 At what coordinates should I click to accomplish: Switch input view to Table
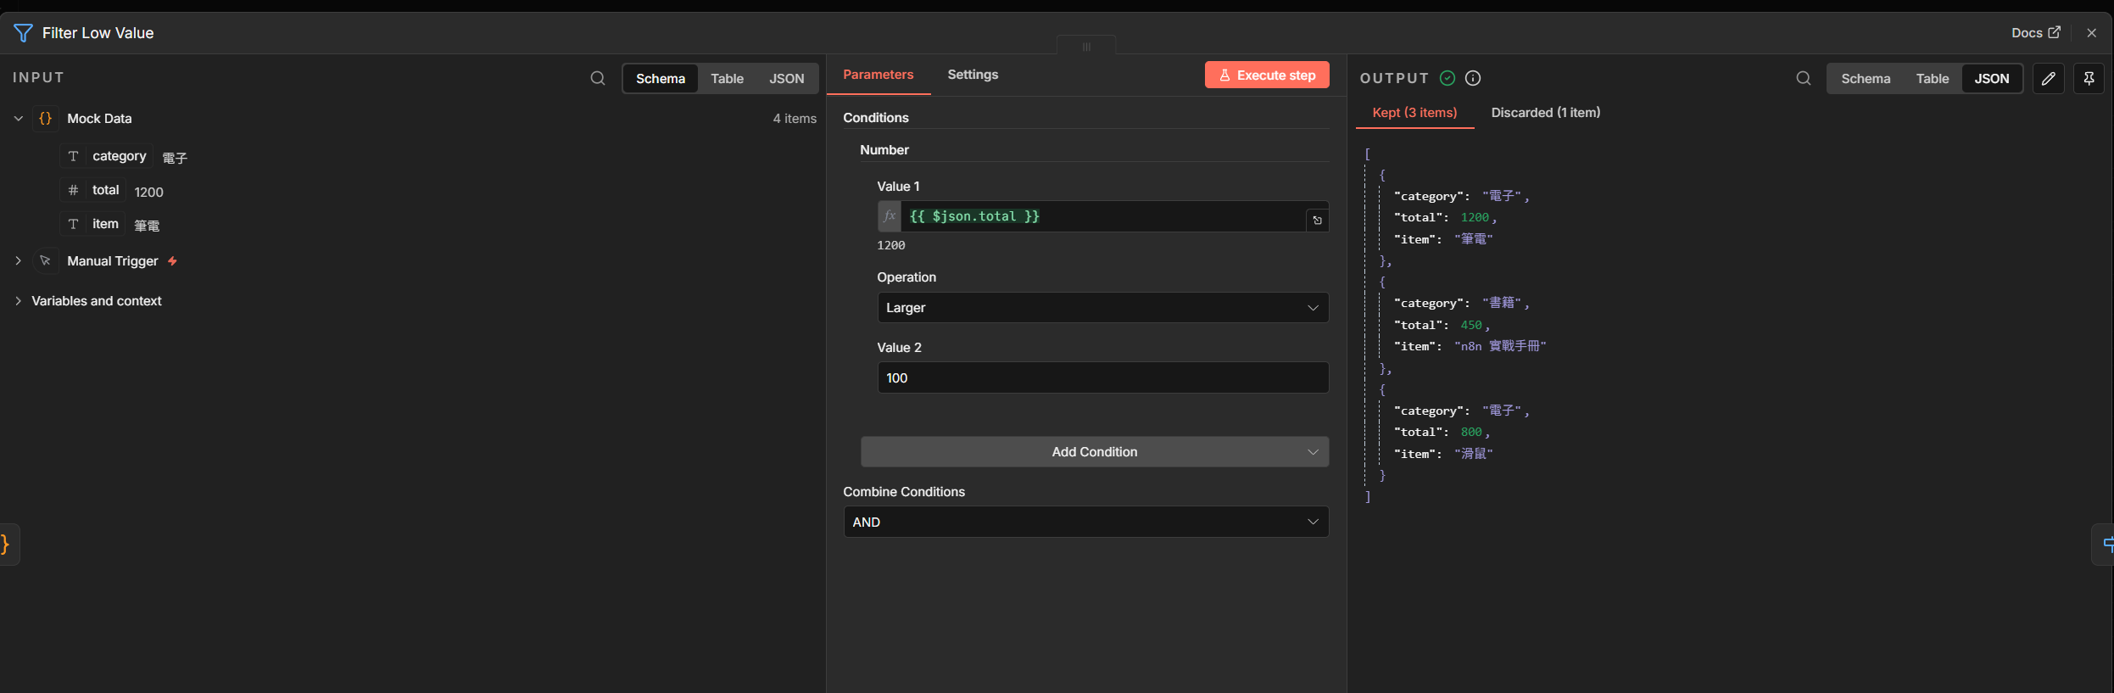coord(727,78)
